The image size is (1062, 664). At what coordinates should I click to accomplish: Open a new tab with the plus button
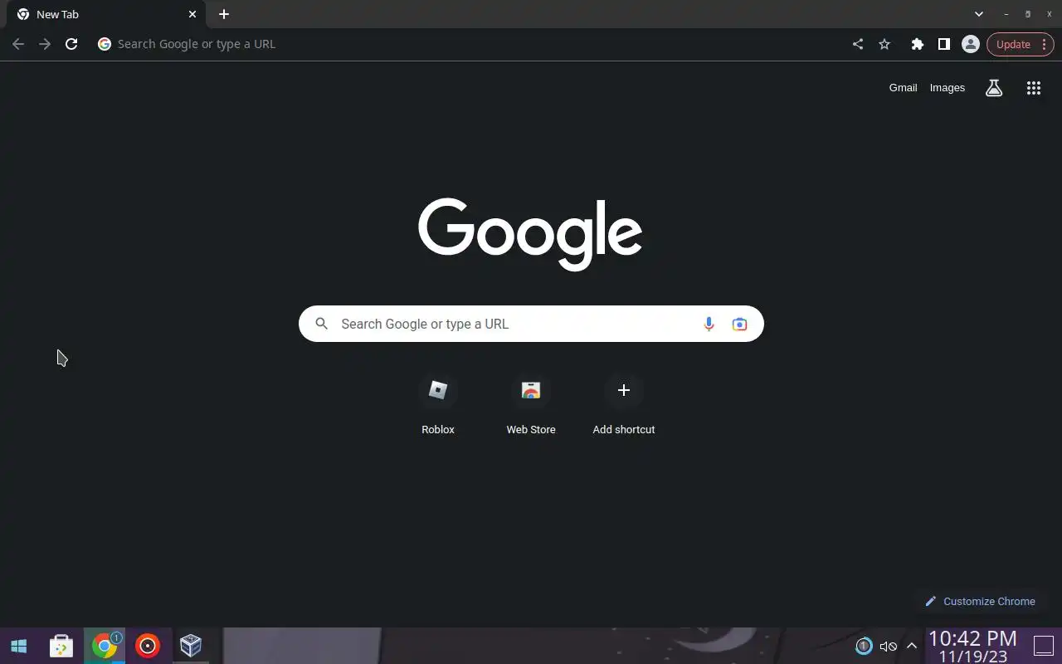coord(224,14)
